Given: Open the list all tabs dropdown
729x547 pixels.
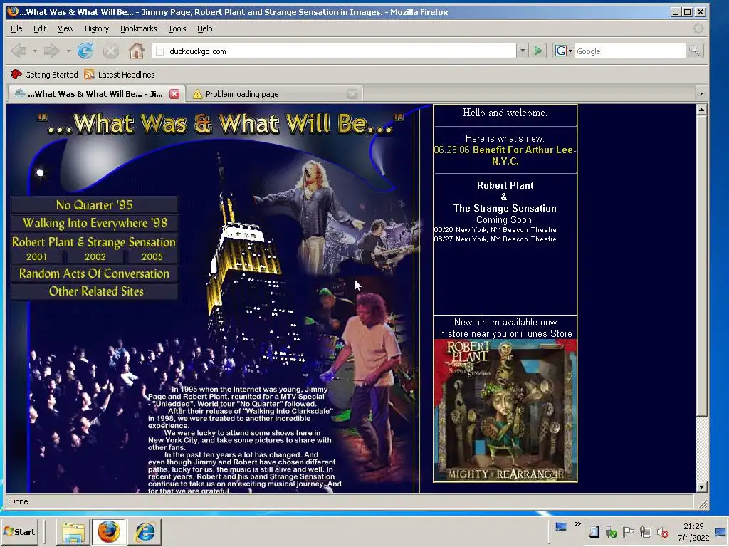Looking at the screenshot, I should [x=701, y=94].
